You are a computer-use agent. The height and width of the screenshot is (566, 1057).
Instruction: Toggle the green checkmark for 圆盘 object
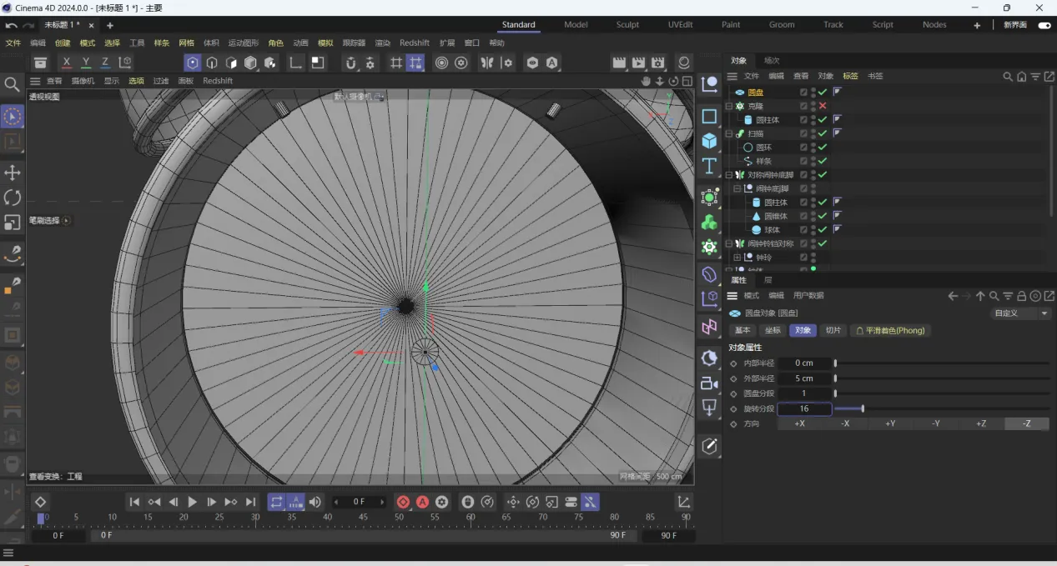823,92
